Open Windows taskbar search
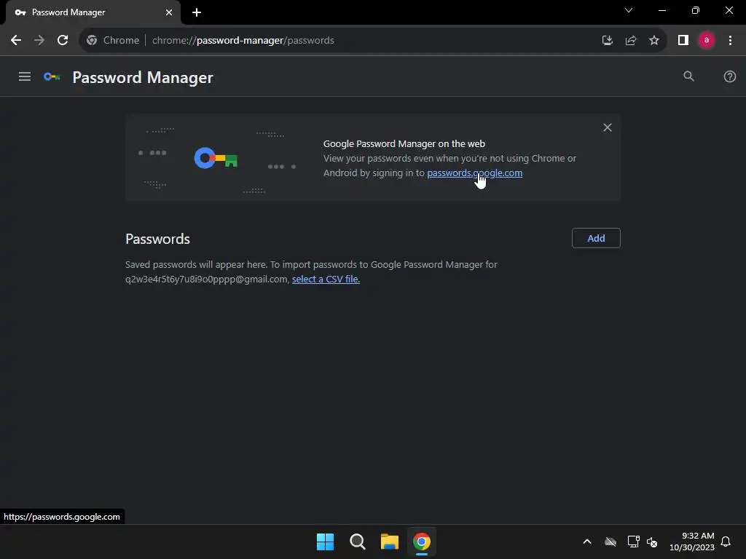 click(x=357, y=542)
